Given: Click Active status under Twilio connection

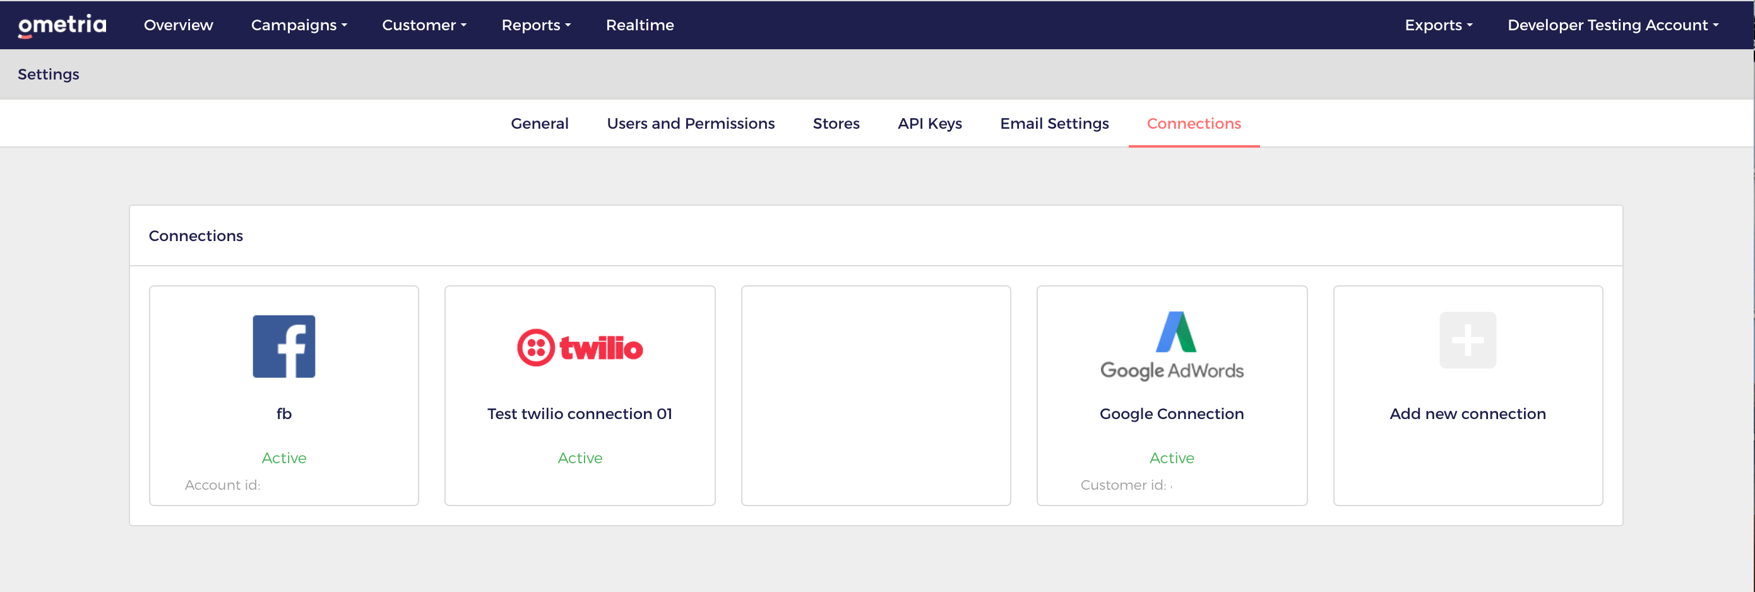Looking at the screenshot, I should pyautogui.click(x=580, y=458).
